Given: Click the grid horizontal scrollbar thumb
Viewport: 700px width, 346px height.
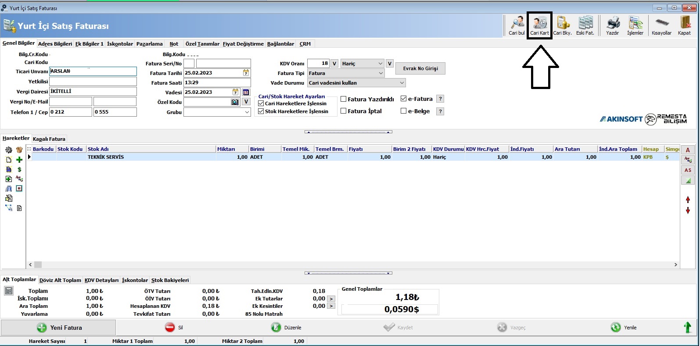Looking at the screenshot, I should point(38,265).
